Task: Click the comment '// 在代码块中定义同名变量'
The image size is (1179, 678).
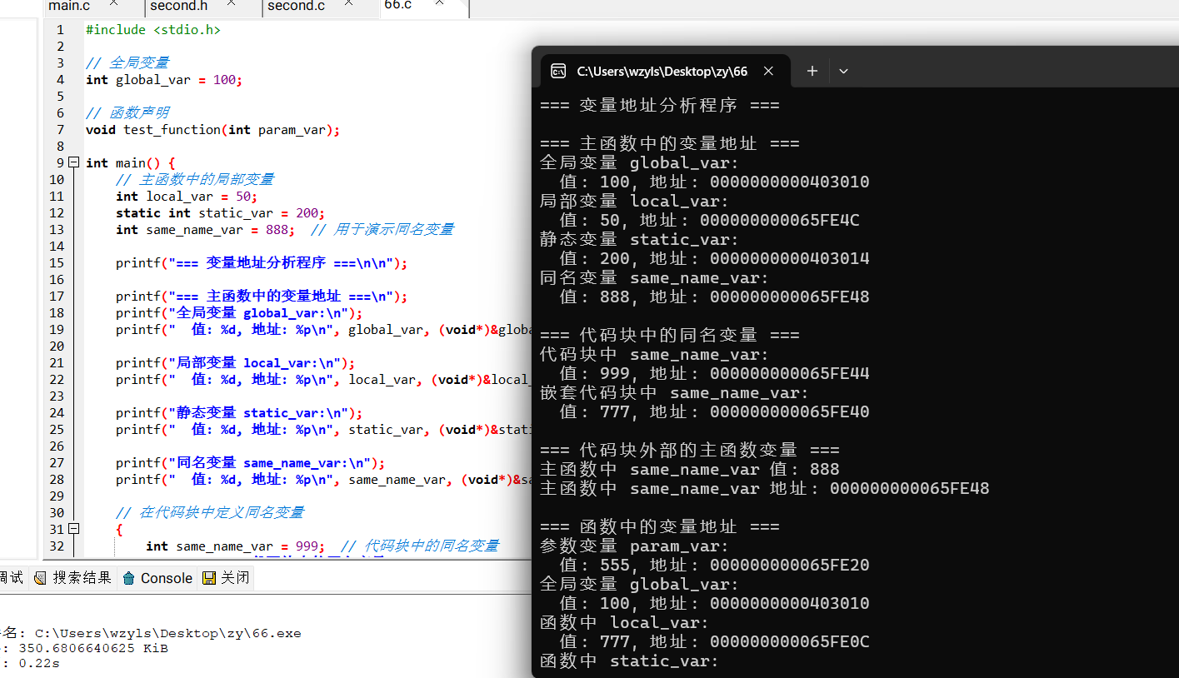Action: (x=210, y=512)
